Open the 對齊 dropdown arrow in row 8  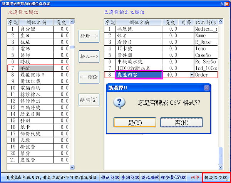point(191,75)
